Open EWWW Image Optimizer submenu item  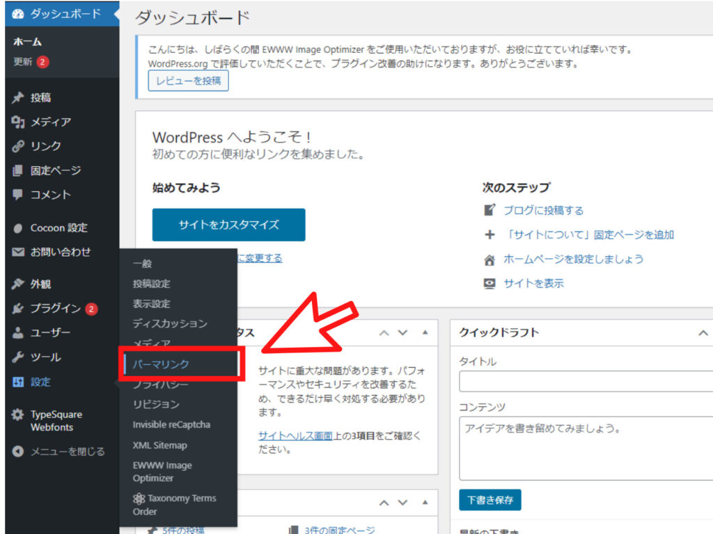pos(162,471)
